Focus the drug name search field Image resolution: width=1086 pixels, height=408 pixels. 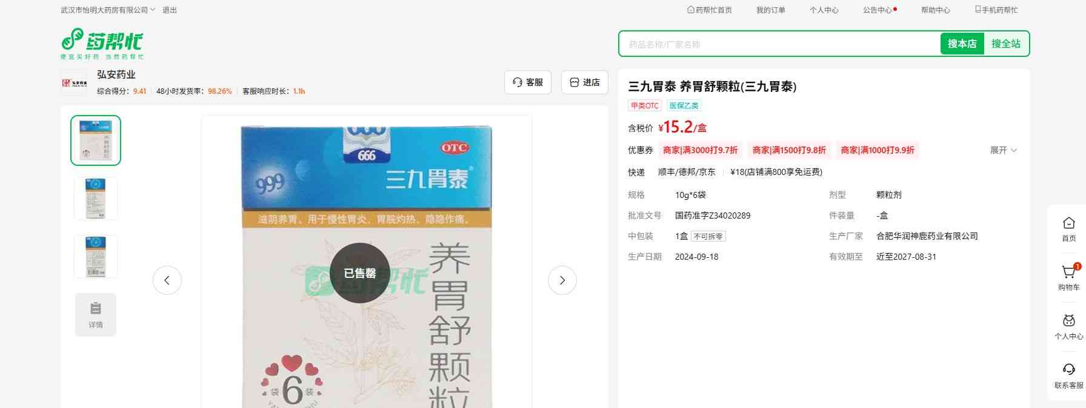click(x=779, y=44)
